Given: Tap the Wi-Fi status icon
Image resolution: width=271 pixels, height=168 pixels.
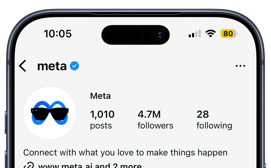Looking at the screenshot, I should pyautogui.click(x=211, y=34).
